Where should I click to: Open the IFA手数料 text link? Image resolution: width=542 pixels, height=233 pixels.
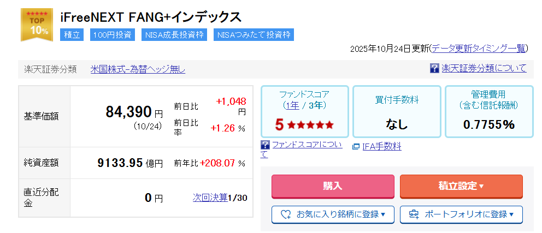tap(381, 146)
